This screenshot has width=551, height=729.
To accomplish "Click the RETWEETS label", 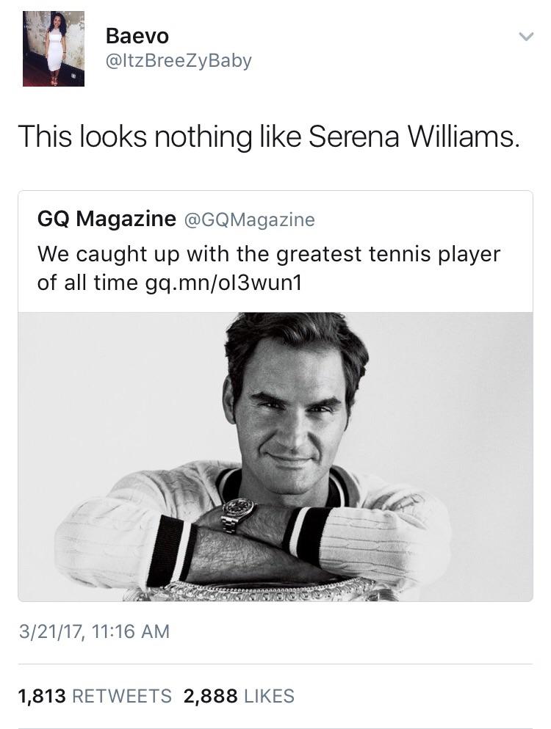I will pos(124,696).
